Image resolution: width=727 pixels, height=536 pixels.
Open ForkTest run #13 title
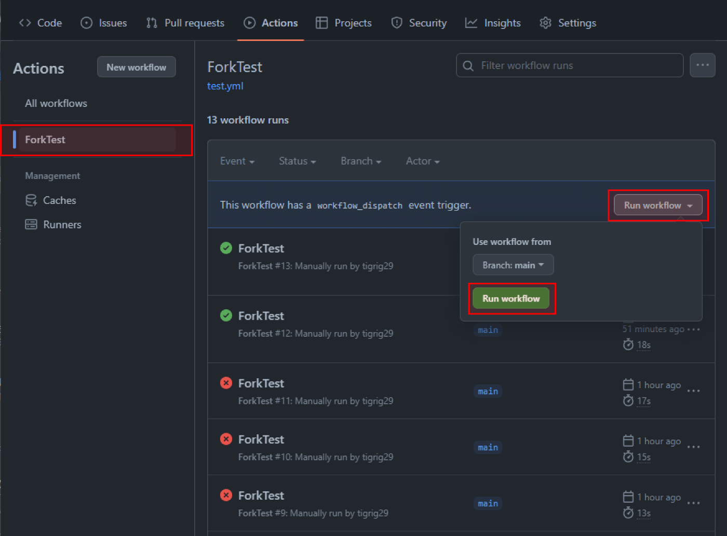261,249
